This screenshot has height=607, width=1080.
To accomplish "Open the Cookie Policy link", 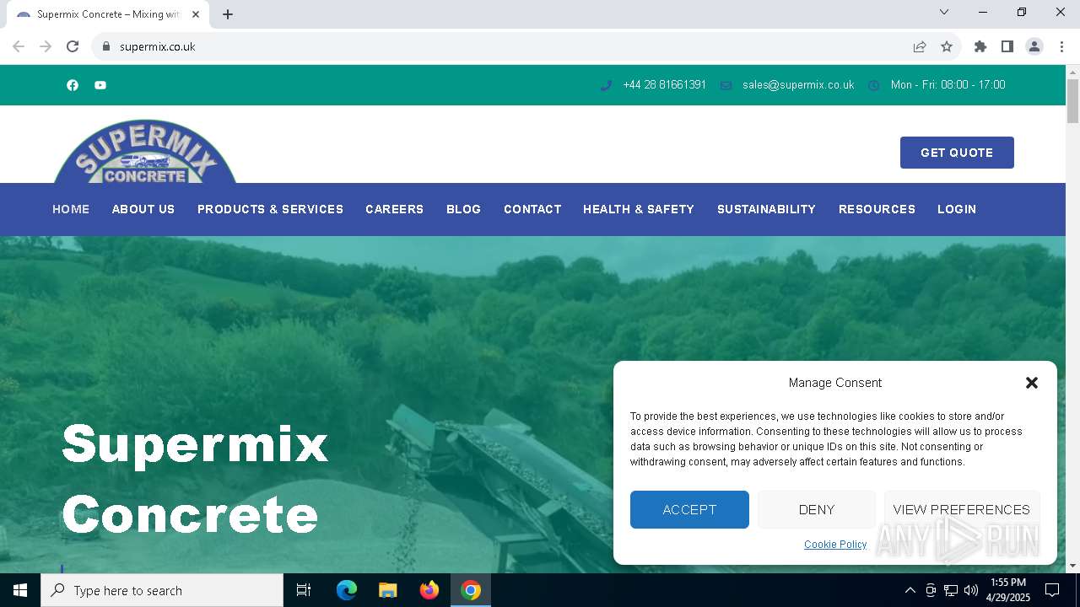I will pos(835,545).
